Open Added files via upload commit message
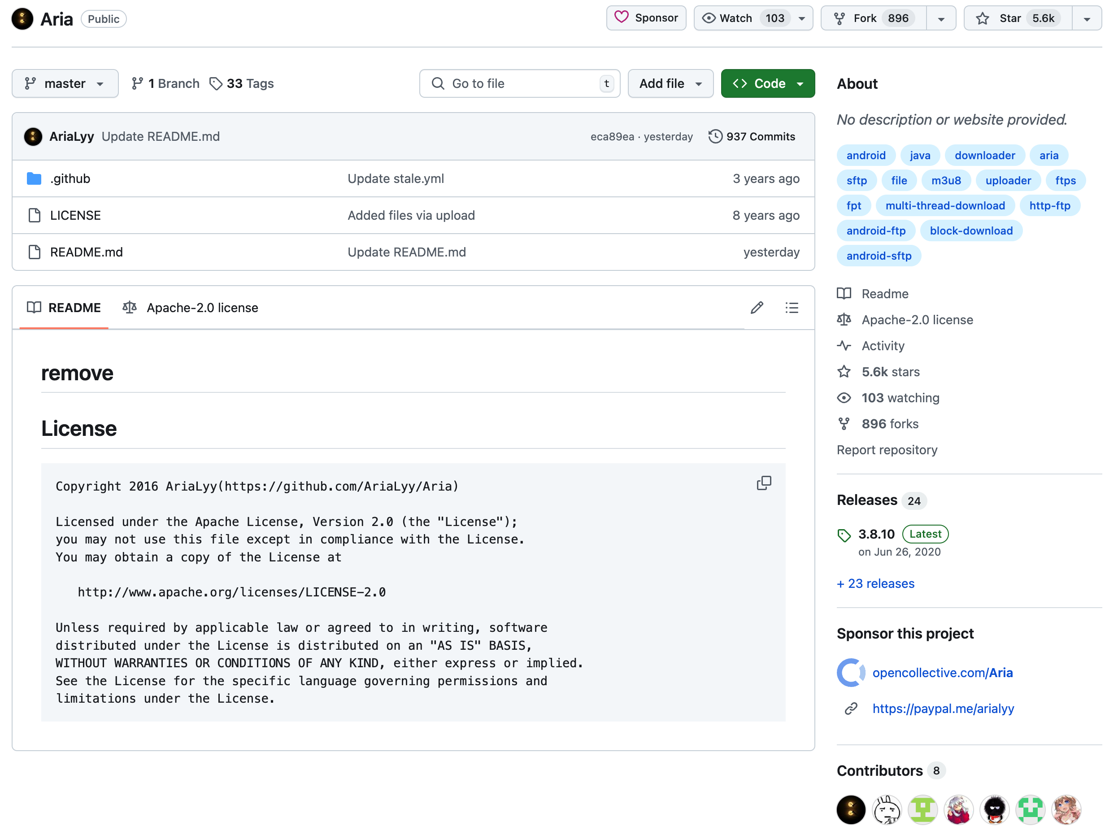1105x826 pixels. pyautogui.click(x=411, y=215)
